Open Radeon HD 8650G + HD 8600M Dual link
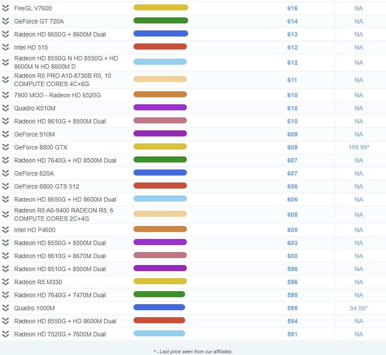The height and width of the screenshot is (355, 386). click(65, 199)
